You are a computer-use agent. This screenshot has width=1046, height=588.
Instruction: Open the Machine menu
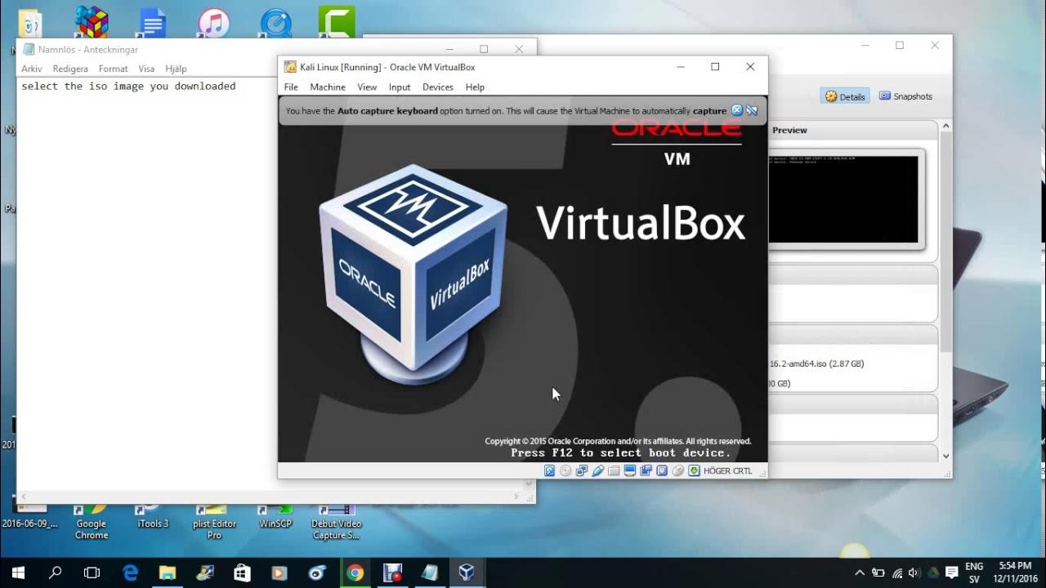tap(328, 87)
